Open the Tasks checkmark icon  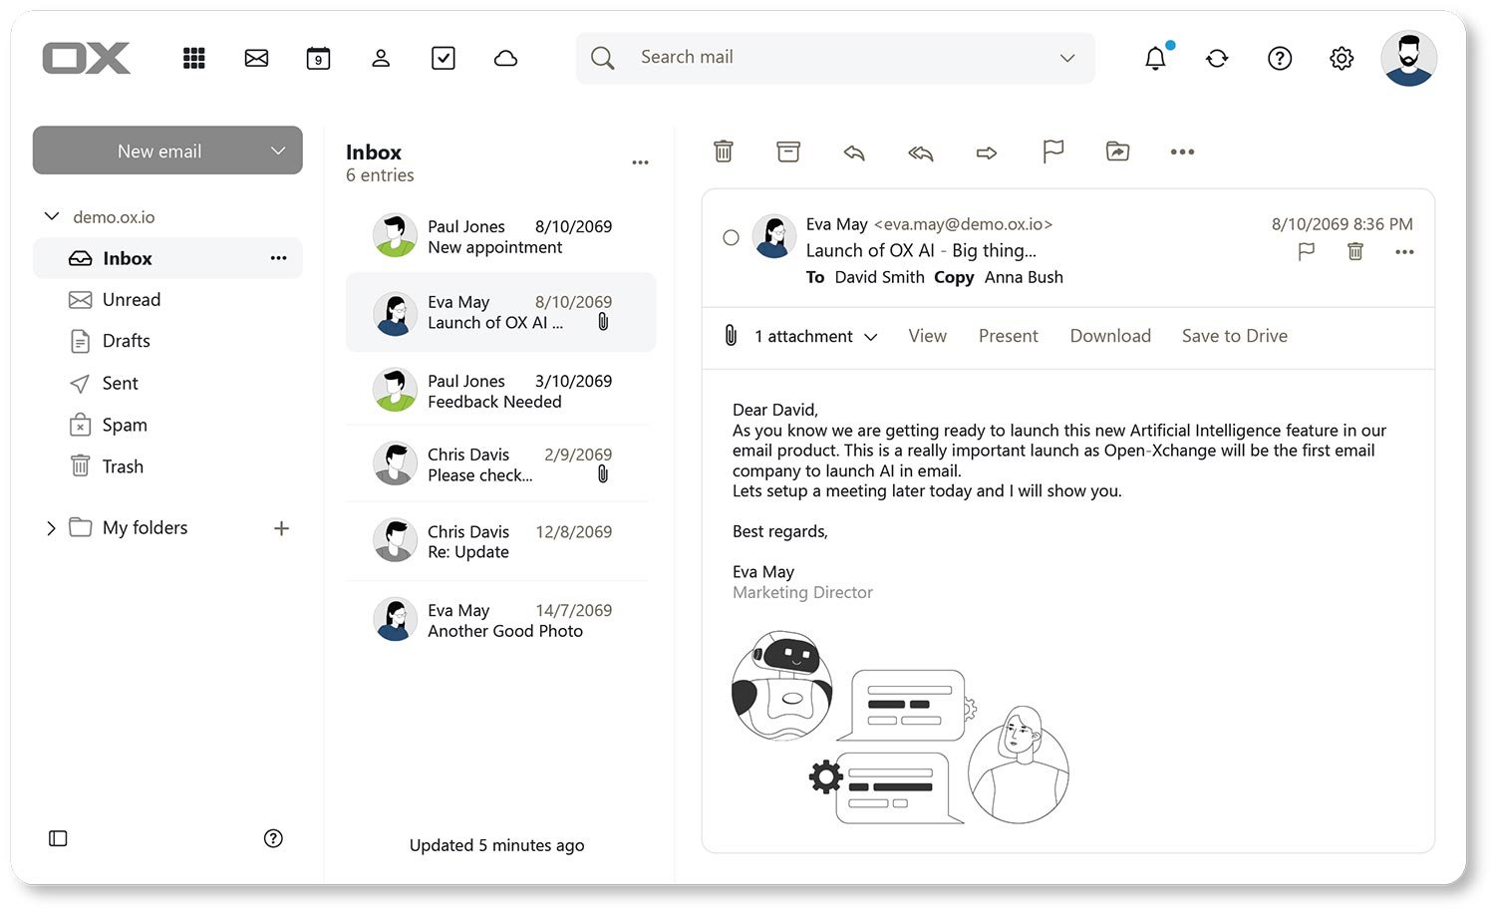443,58
